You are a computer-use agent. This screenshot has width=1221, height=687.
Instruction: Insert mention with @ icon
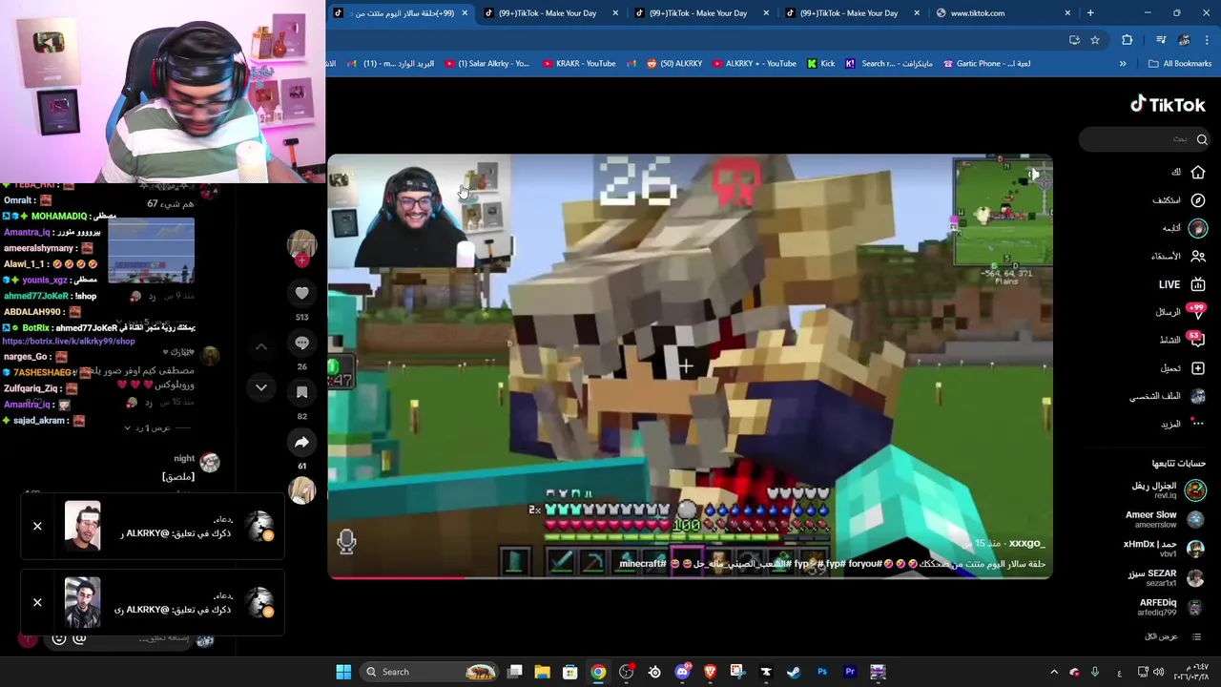pos(80,638)
